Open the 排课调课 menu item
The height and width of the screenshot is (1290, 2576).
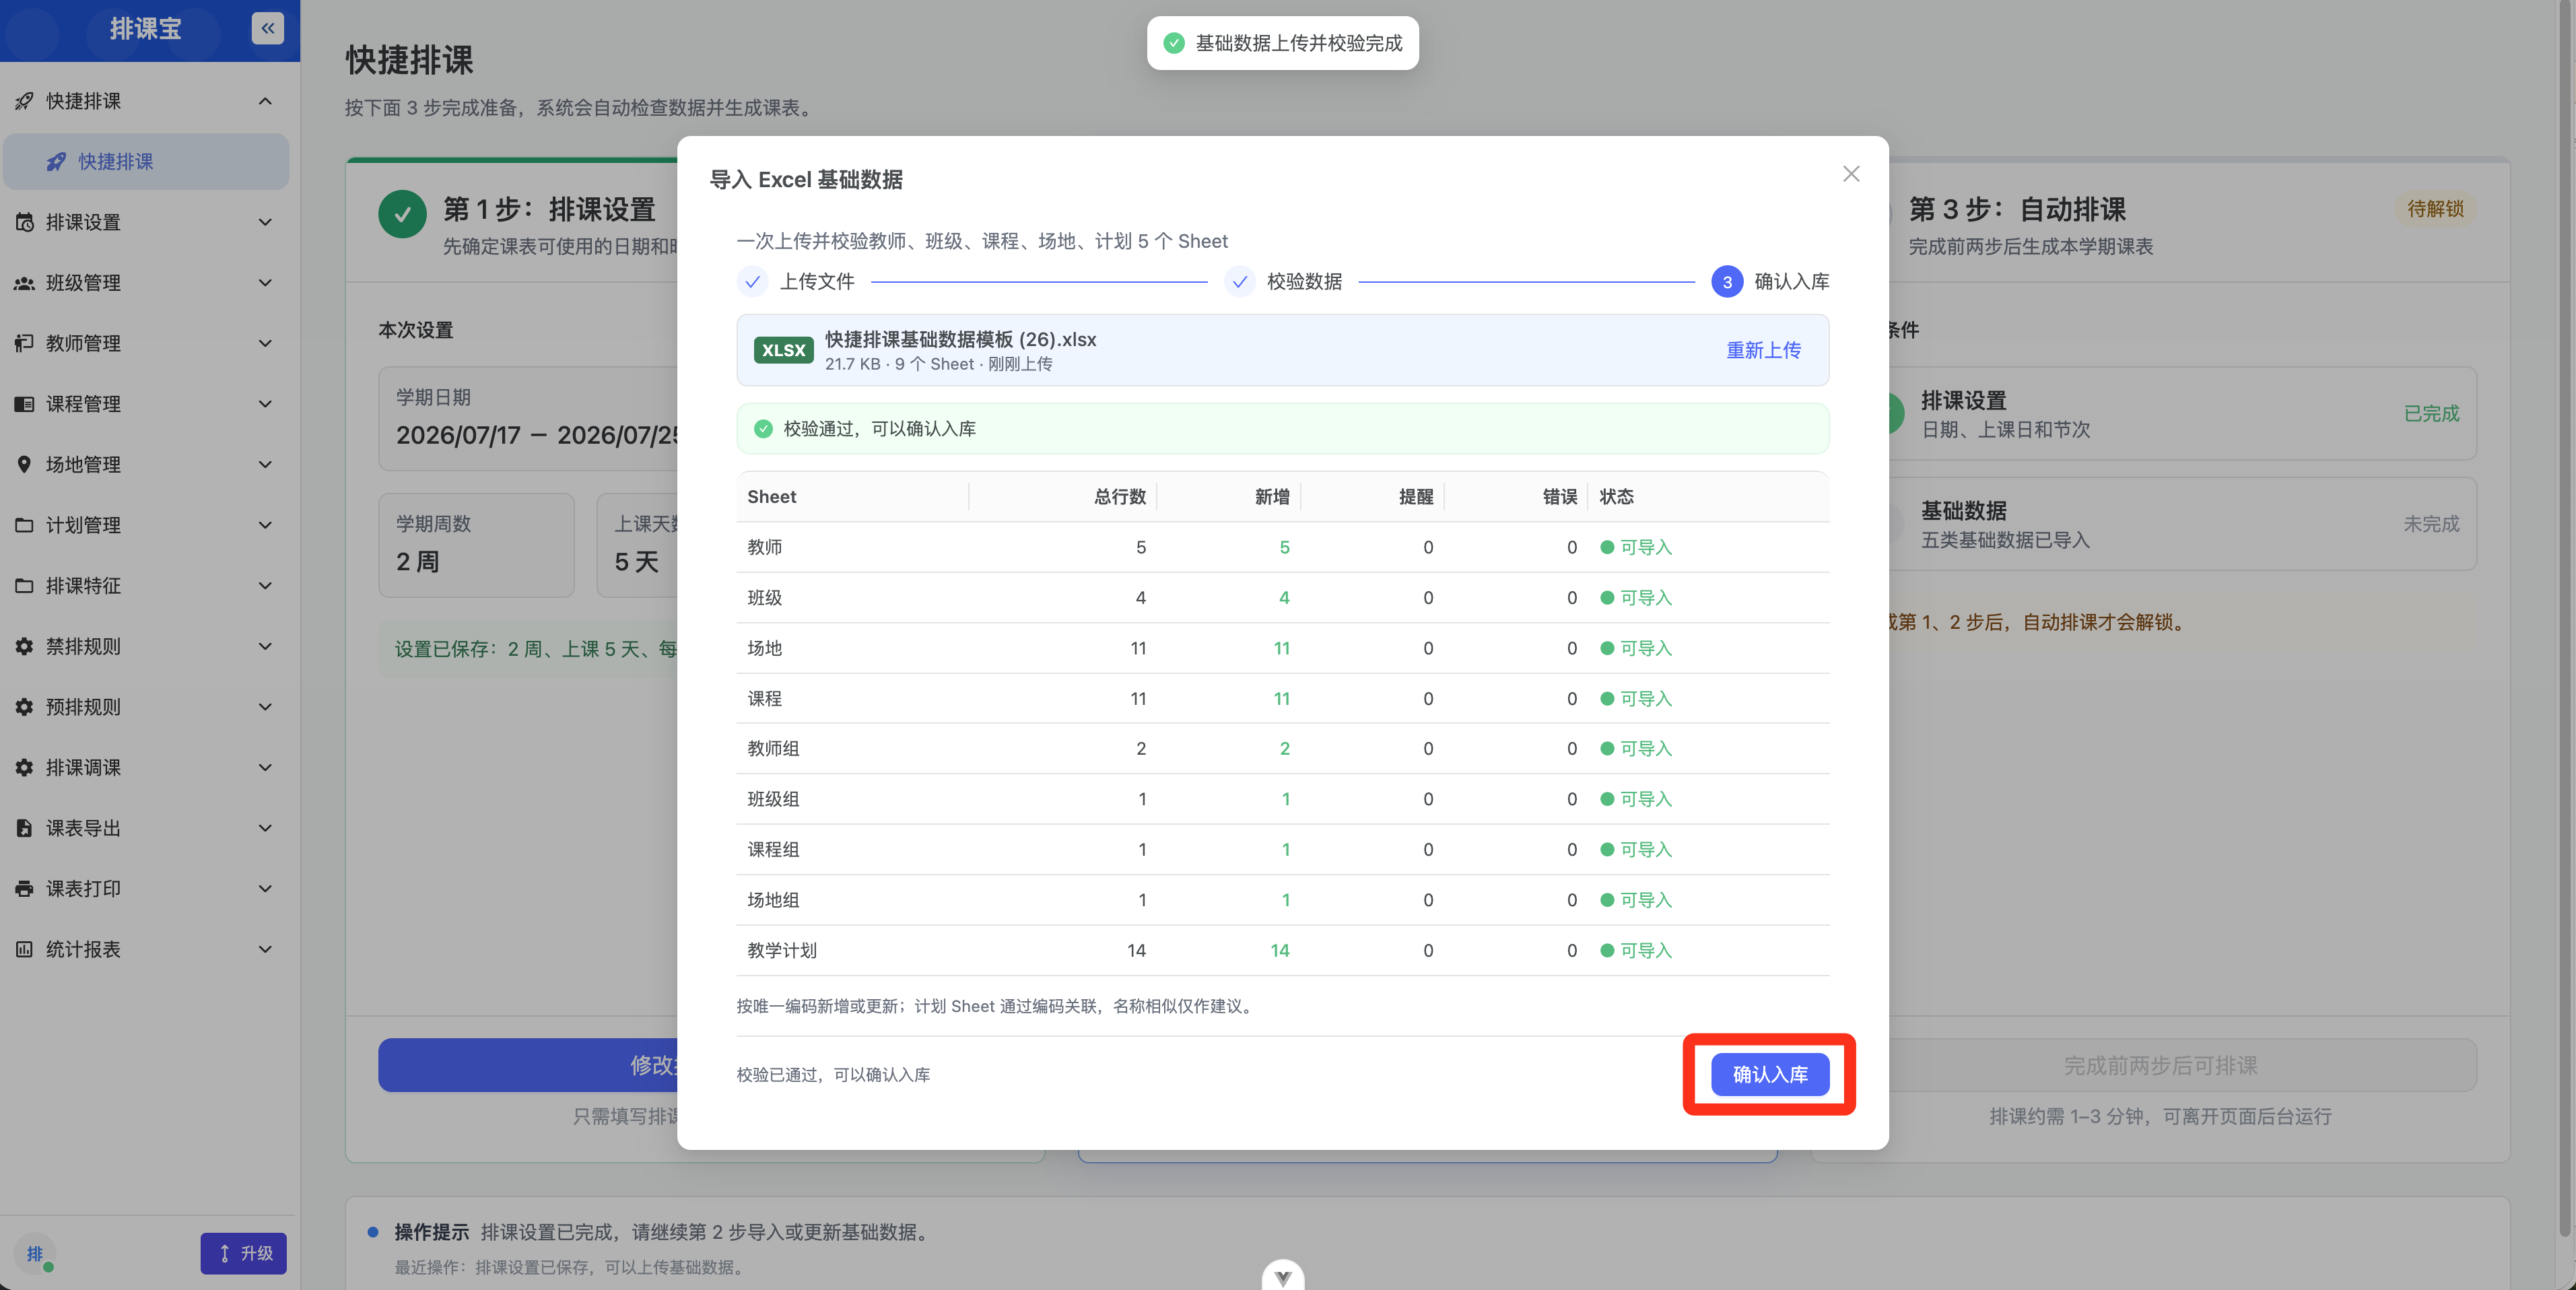click(146, 768)
